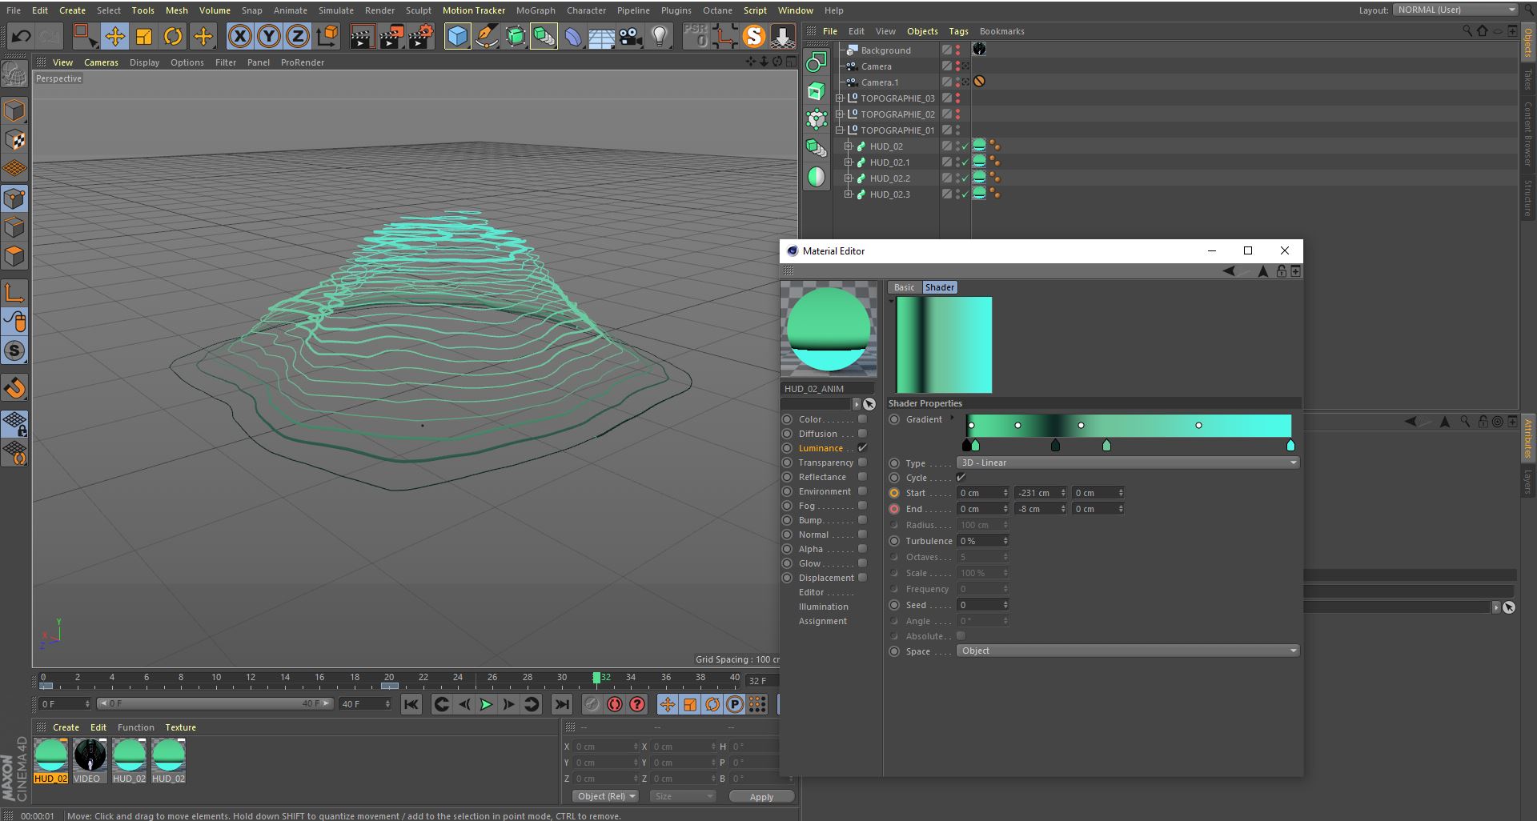This screenshot has height=821, width=1537.
Task: Play the animation forward
Action: 486,704
